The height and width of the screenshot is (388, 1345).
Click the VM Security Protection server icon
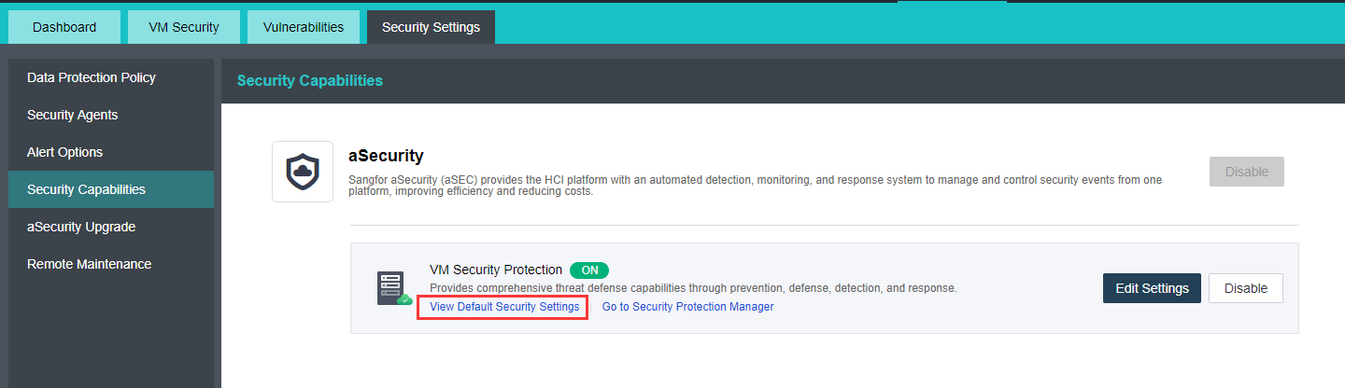click(x=393, y=288)
